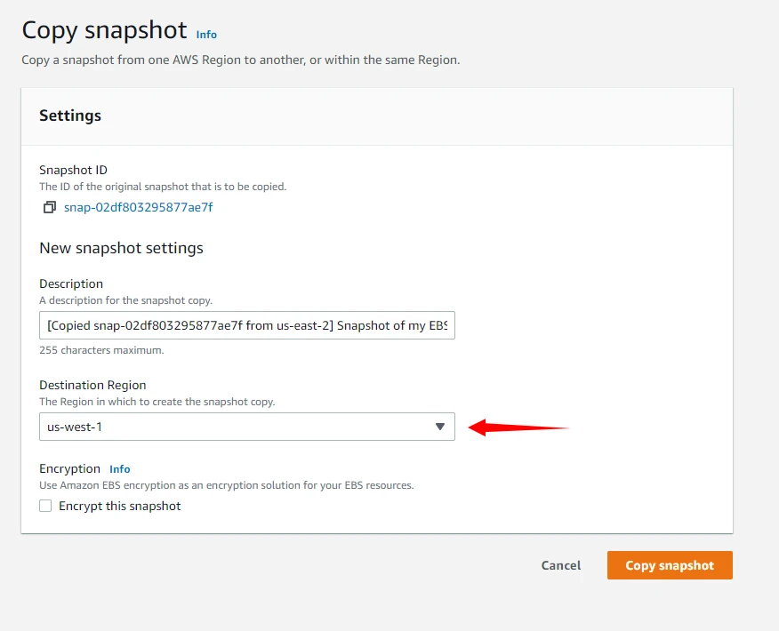Focus the Description text field
Screen dimensions: 779x631
tap(246, 325)
